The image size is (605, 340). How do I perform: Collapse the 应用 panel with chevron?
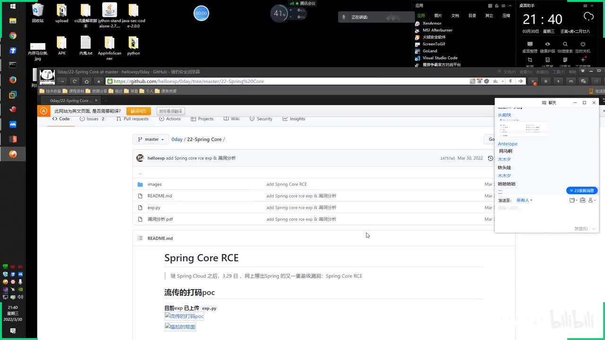point(510,6)
